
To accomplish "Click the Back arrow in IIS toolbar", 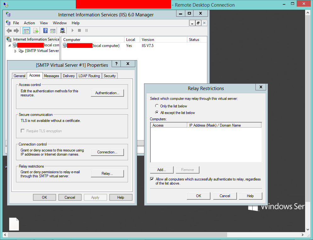I will pyautogui.click(x=9, y=31).
